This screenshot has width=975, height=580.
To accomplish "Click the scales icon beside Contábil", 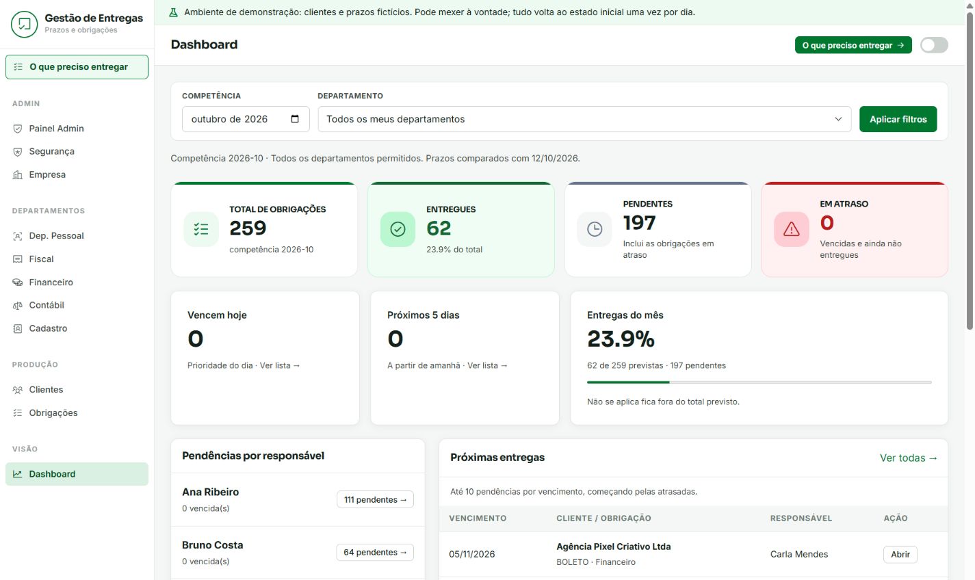I will [x=18, y=306].
